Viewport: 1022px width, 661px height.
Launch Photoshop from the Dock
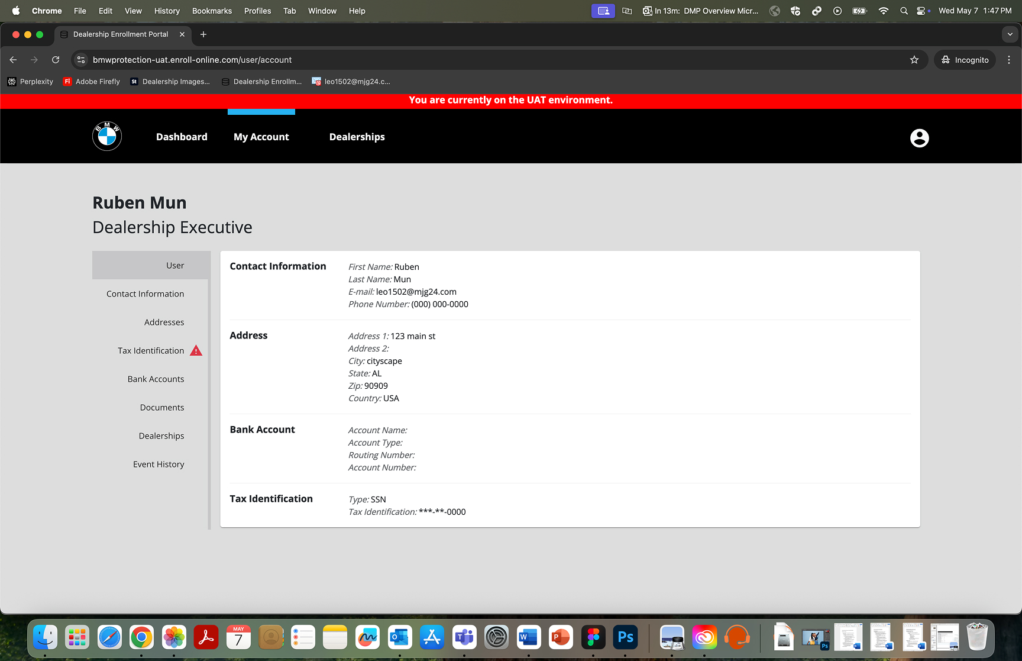pos(625,637)
